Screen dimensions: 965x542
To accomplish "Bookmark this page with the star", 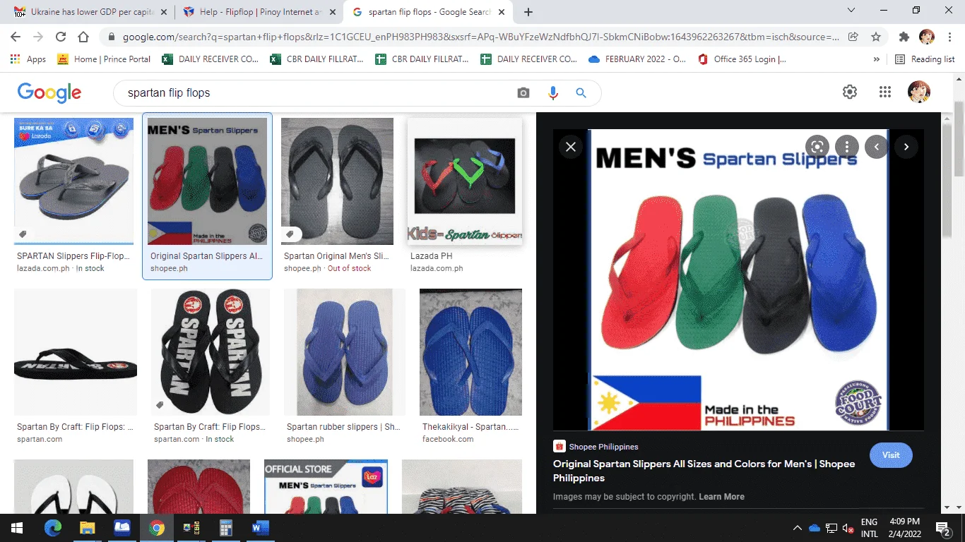I will point(876,37).
